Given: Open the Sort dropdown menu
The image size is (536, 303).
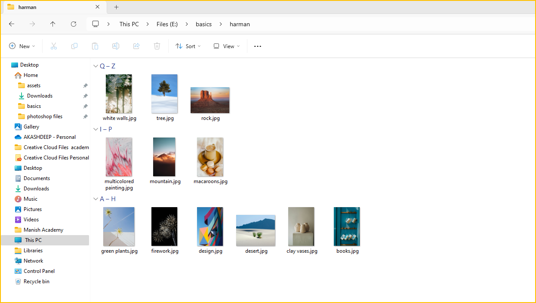Looking at the screenshot, I should click(188, 46).
